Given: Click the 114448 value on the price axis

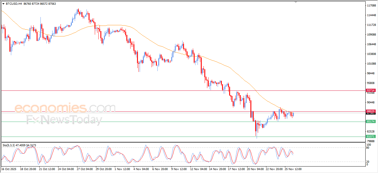Looking at the screenshot, I should (x=371, y=15).
